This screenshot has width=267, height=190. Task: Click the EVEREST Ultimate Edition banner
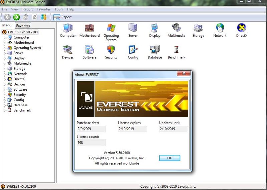coord(132,99)
